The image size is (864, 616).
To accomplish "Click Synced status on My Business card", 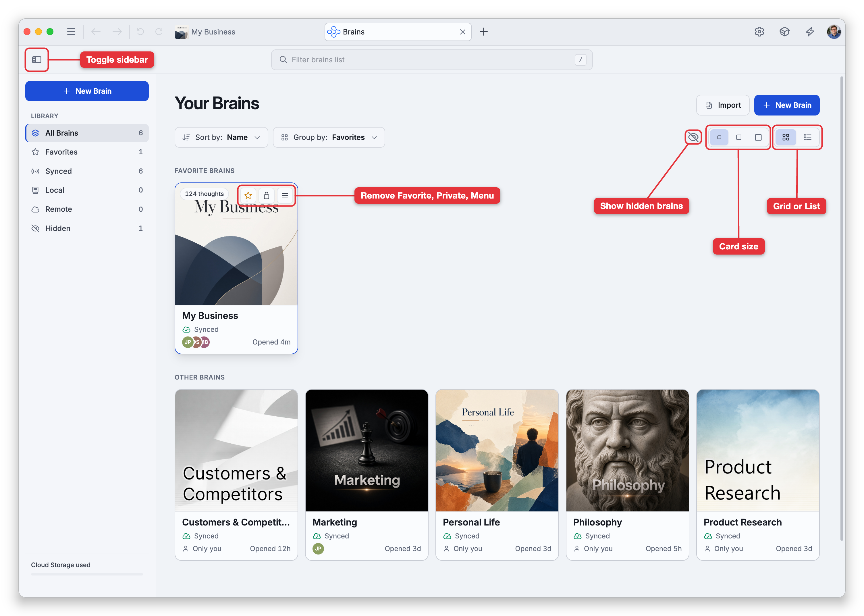I will tap(200, 329).
